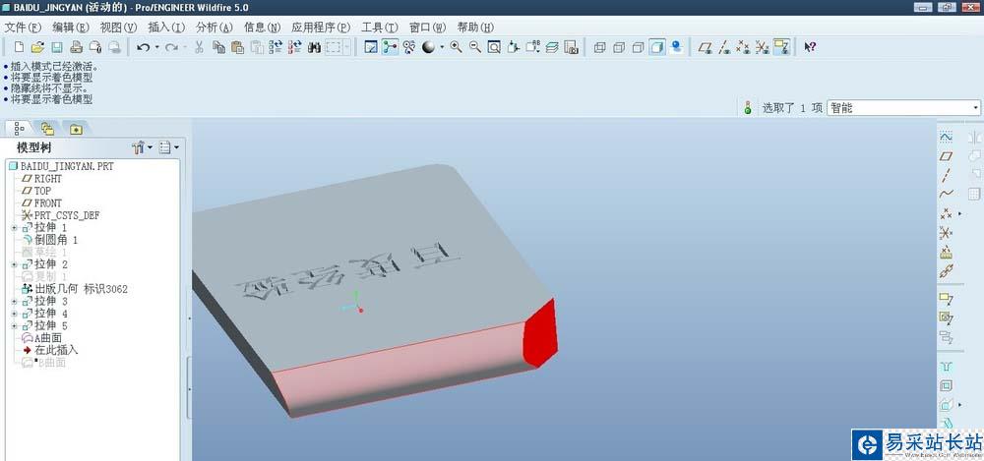
Task: Open a file with the folder icon
Action: tap(37, 47)
